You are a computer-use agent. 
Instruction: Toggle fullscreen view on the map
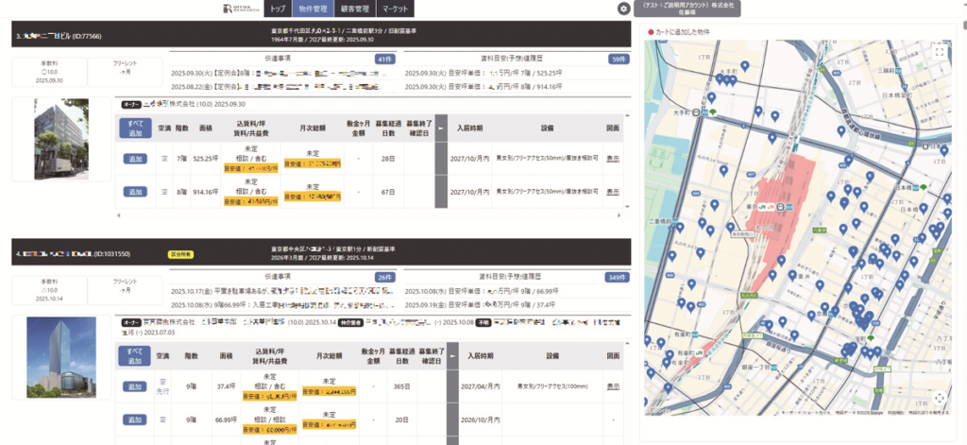(939, 53)
